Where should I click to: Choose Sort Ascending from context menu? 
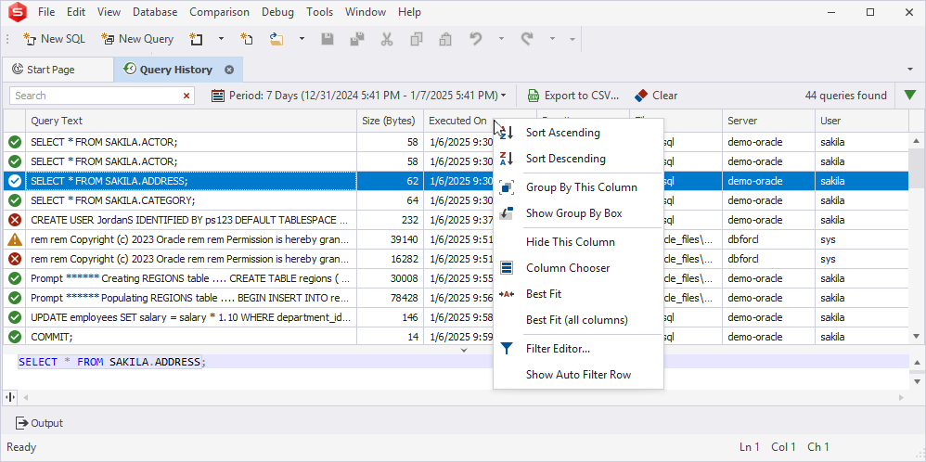[x=578, y=133]
